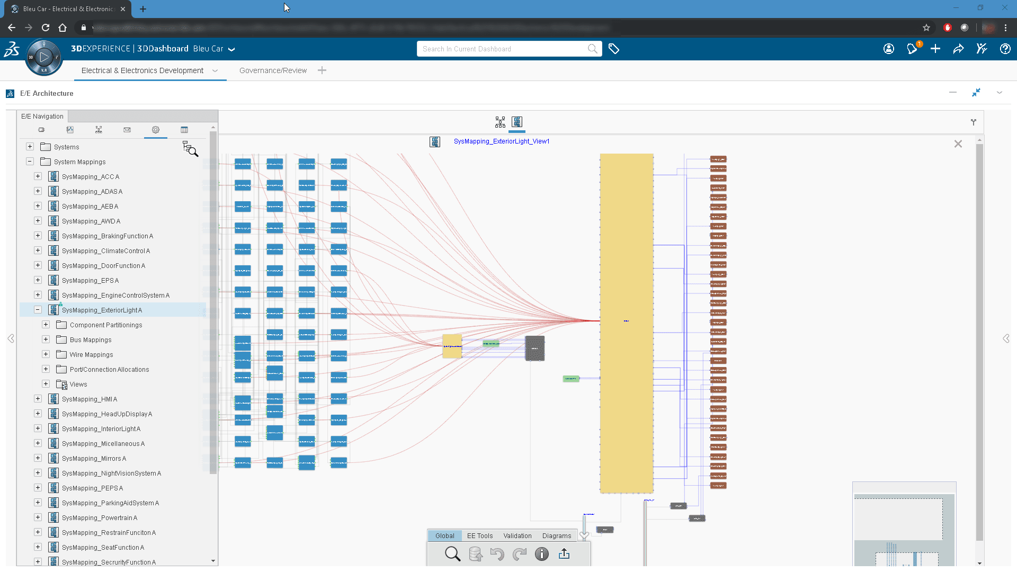Open the envelope icon tab in E/E Navigation

tap(127, 130)
